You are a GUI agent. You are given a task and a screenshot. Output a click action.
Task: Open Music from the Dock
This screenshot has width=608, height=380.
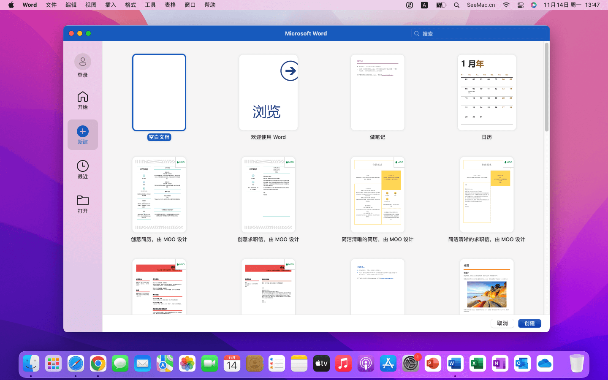[x=344, y=364]
